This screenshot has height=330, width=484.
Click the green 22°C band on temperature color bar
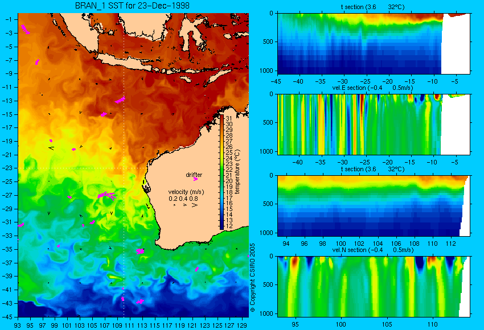tap(222, 170)
